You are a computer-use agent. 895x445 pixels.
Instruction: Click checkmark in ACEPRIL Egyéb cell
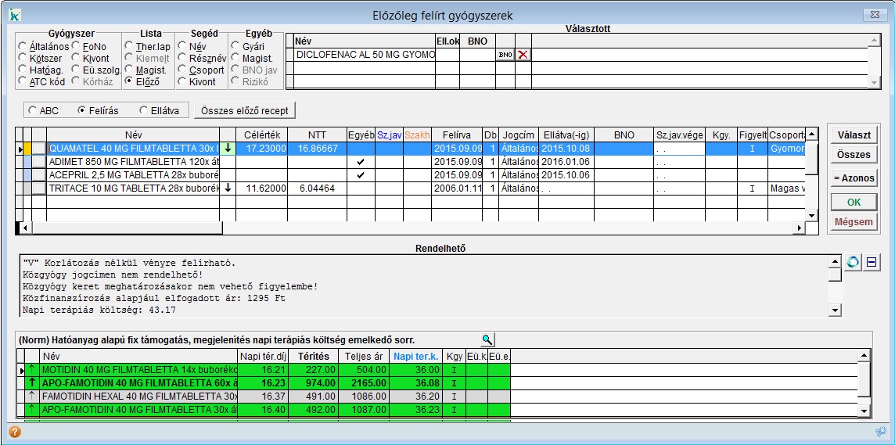[360, 174]
